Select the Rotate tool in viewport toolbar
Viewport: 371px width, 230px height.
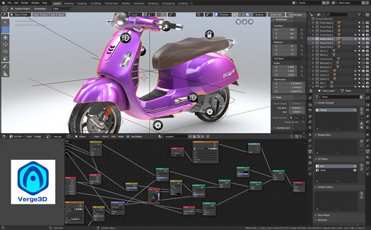[5, 51]
